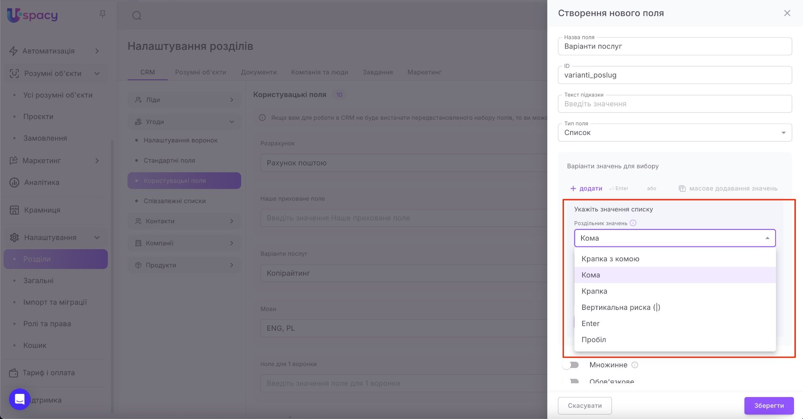The width and height of the screenshot is (803, 419).
Task: Click the search magnifier icon
Action: pos(136,16)
